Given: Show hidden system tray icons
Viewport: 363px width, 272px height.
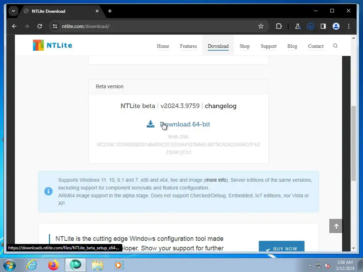Looking at the screenshot, I should tap(310, 265).
